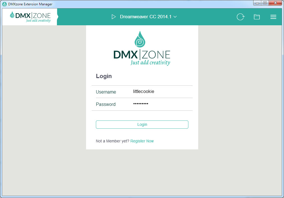Click the Login button
The image size is (284, 198).
pos(142,124)
